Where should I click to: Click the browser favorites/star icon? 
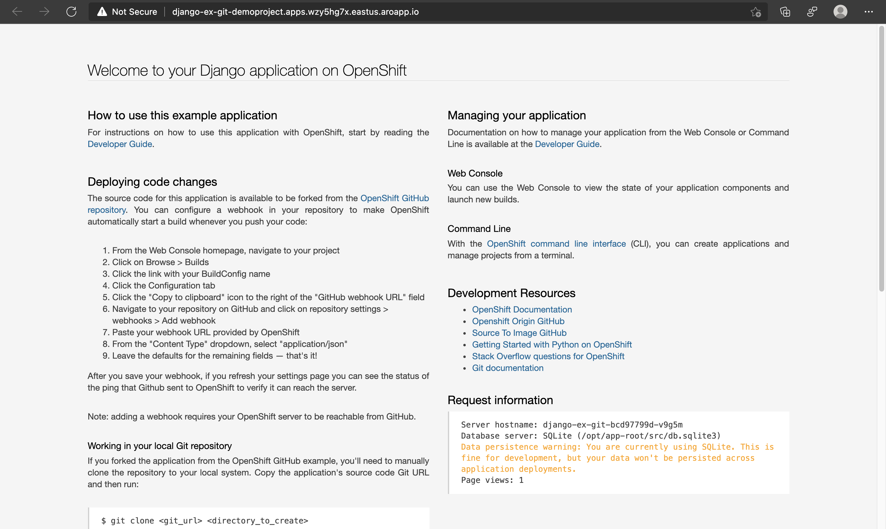tap(756, 11)
